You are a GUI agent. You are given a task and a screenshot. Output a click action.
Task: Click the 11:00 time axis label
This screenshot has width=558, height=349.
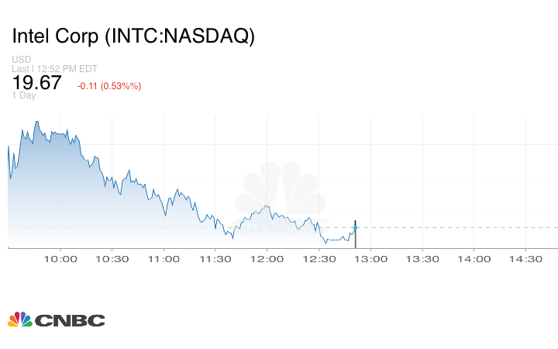[164, 259]
